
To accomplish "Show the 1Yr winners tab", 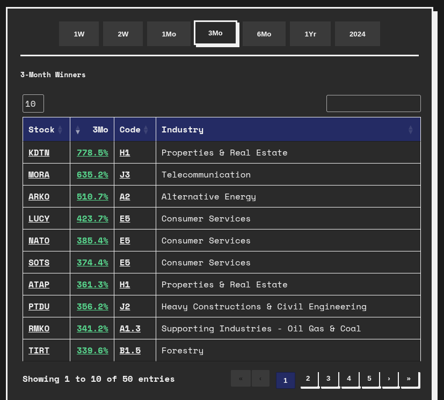I will [x=310, y=34].
